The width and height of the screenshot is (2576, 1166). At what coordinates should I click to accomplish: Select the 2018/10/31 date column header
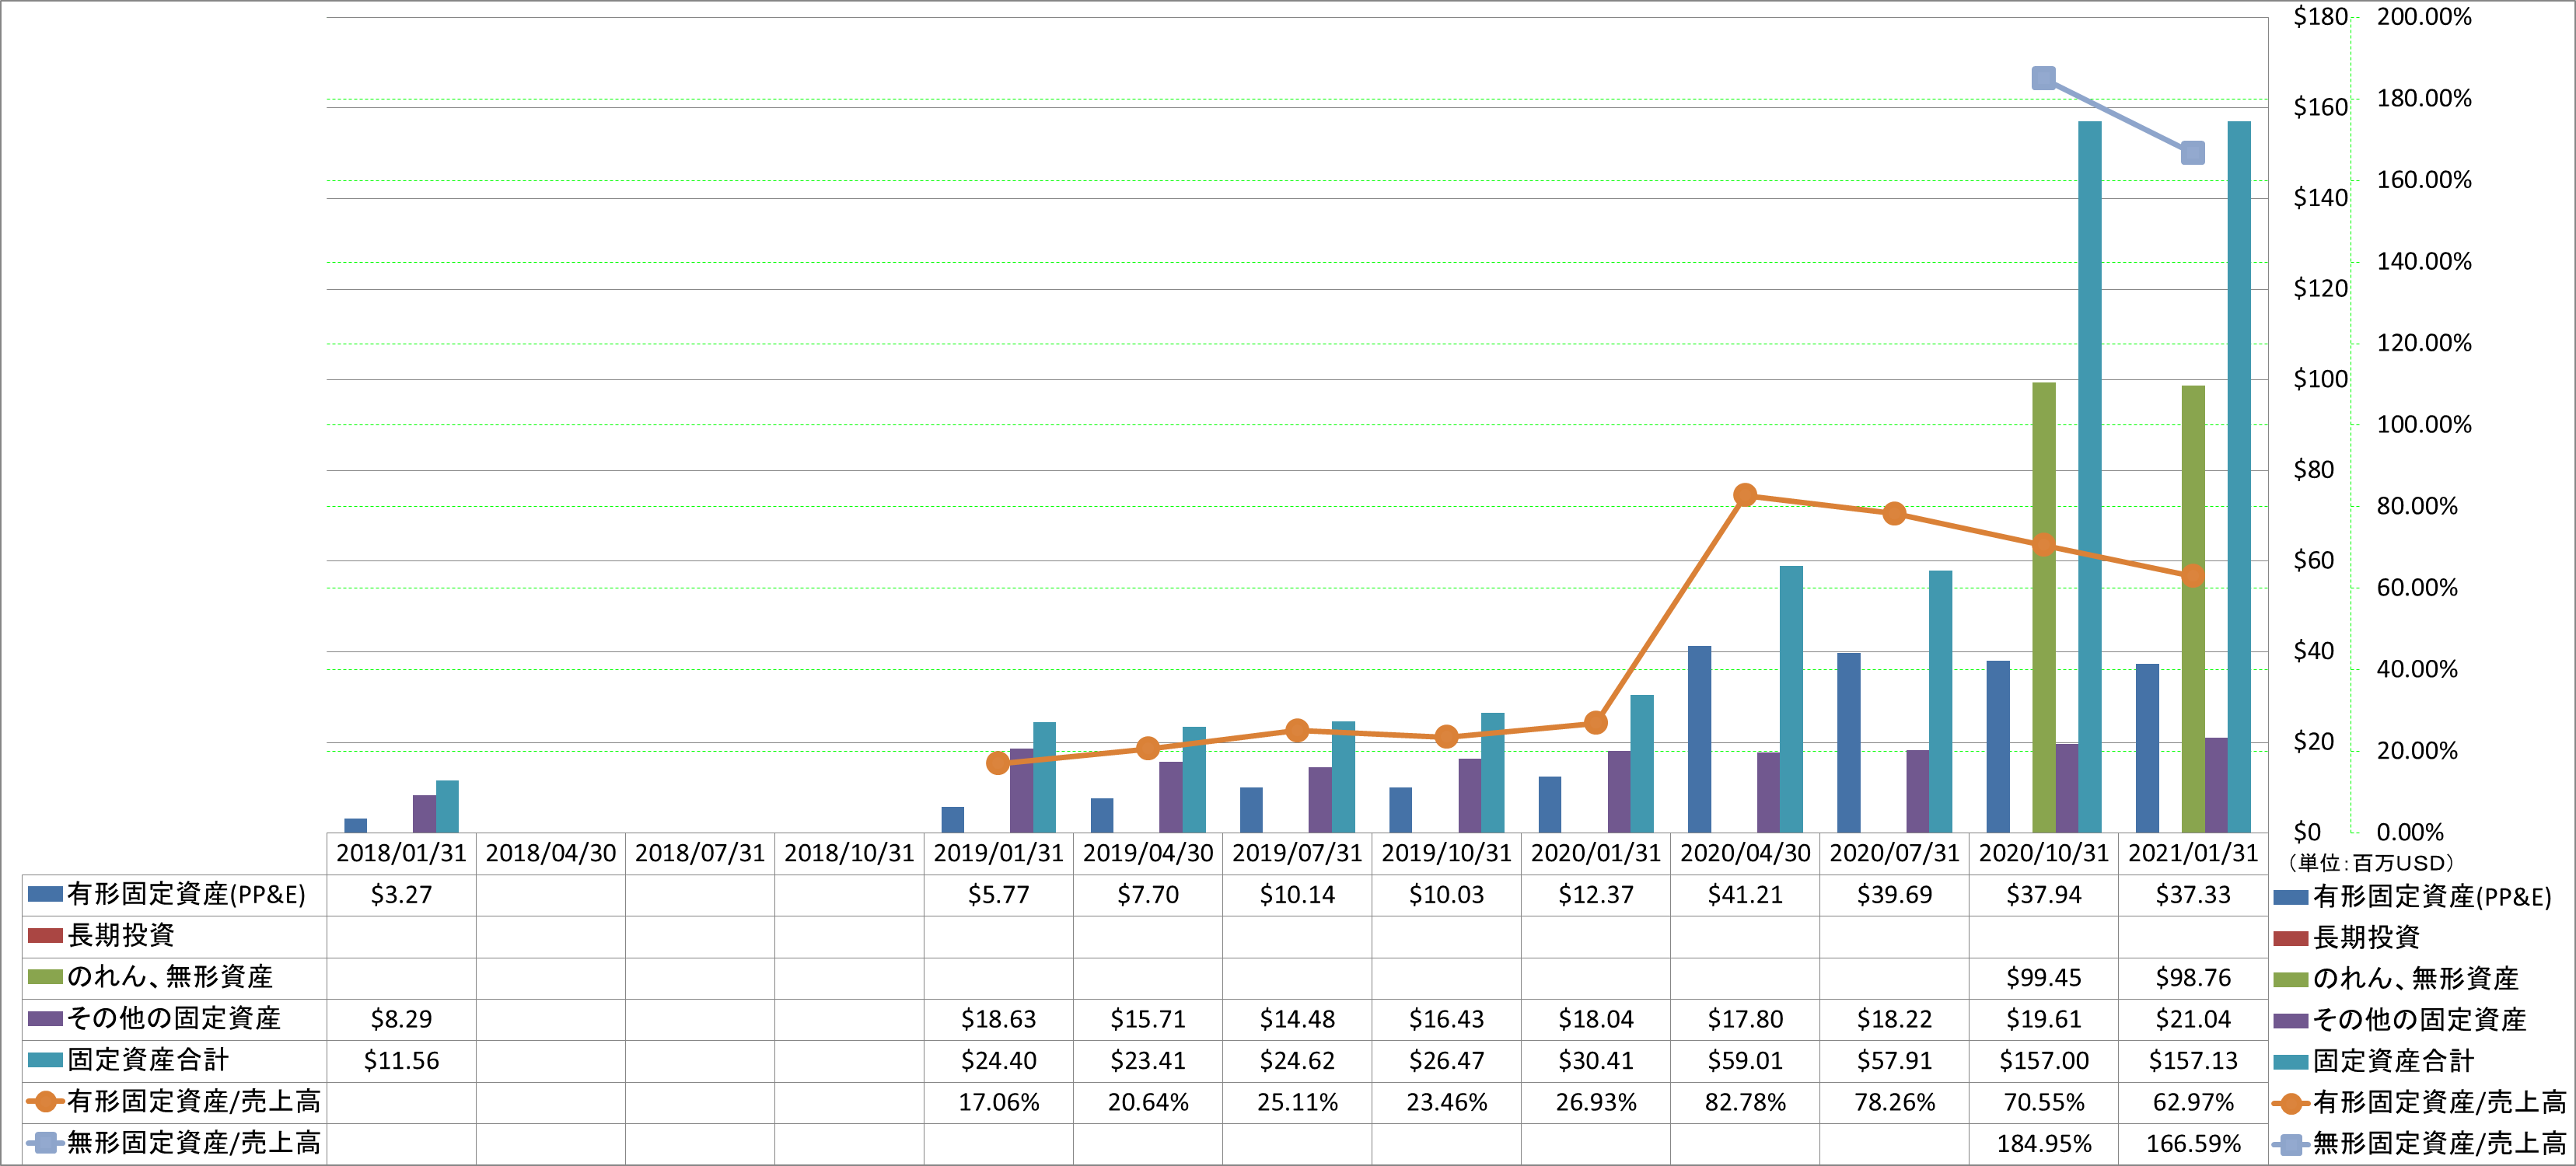(x=849, y=853)
